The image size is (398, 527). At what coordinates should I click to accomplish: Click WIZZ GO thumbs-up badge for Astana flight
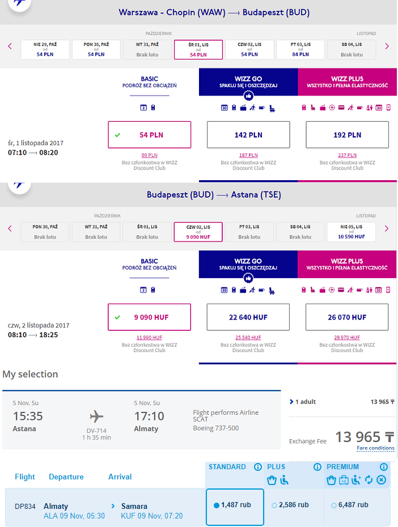click(x=248, y=278)
